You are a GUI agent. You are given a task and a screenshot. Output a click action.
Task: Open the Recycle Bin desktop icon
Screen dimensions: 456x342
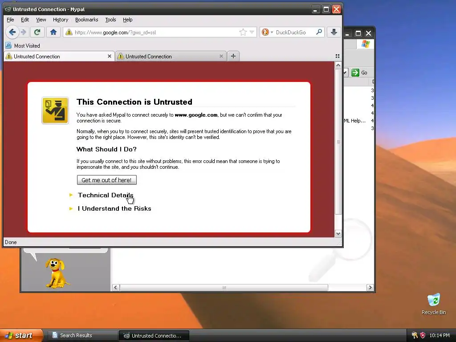434,304
